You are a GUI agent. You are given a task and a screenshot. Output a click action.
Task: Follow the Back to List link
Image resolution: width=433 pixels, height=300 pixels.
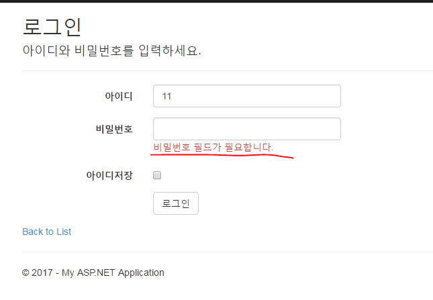47,232
